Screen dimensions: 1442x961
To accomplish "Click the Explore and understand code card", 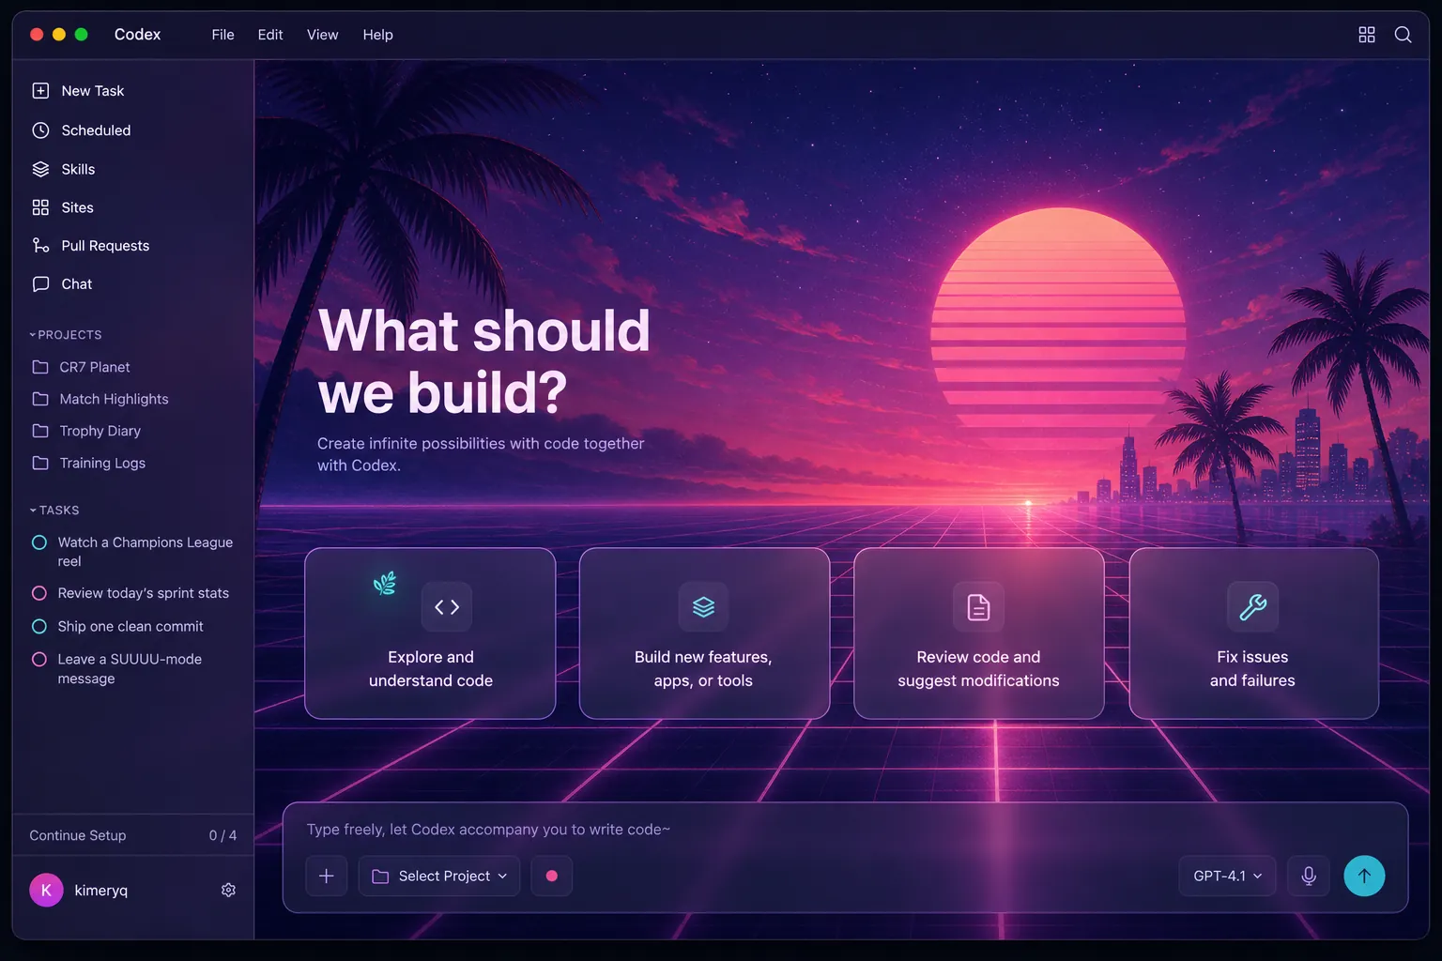I will 430,633.
